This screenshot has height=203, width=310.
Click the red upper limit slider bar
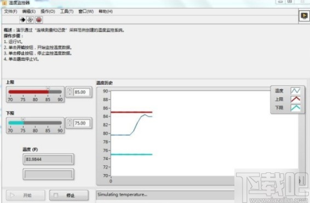[x=28, y=92]
